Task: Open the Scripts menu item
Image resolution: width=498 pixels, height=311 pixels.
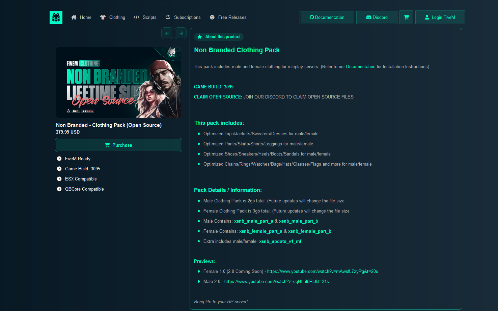Action: [x=145, y=18]
